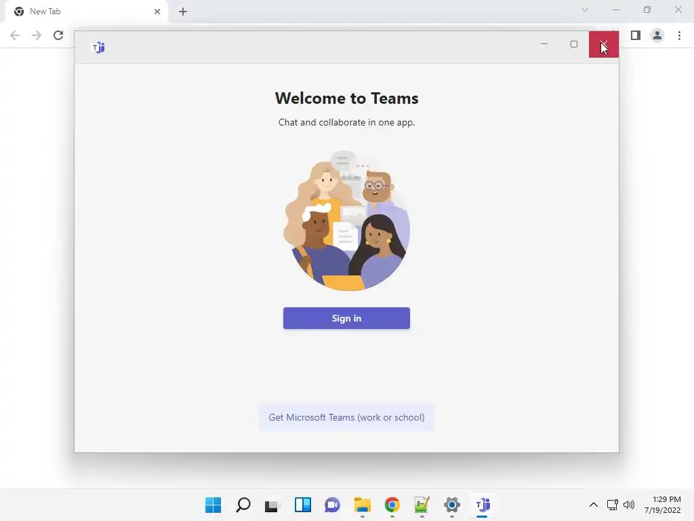The image size is (694, 521).
Task: Open the Chat app from taskbar
Action: pos(332,505)
